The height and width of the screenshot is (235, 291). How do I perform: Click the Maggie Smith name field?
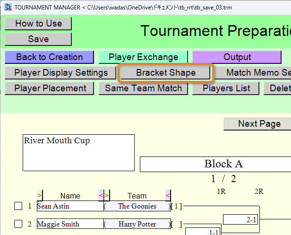pos(70,224)
